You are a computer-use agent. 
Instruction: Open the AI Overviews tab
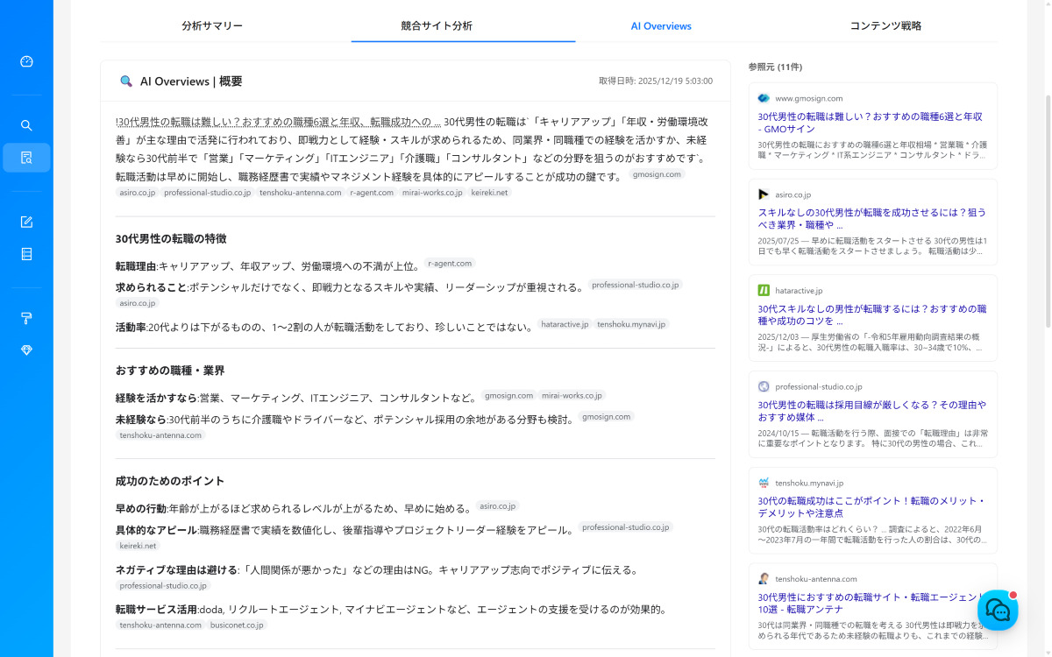click(661, 26)
